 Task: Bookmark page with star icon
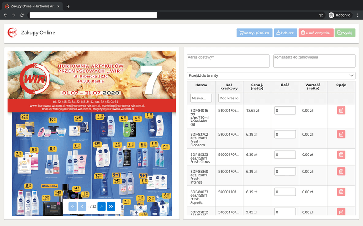321,15
